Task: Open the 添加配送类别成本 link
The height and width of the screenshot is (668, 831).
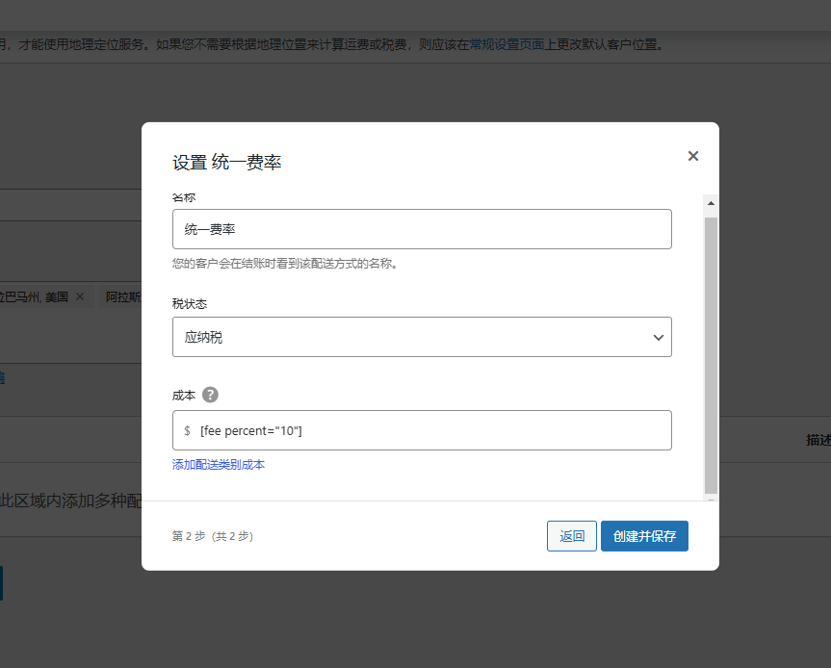Action: tap(219, 463)
